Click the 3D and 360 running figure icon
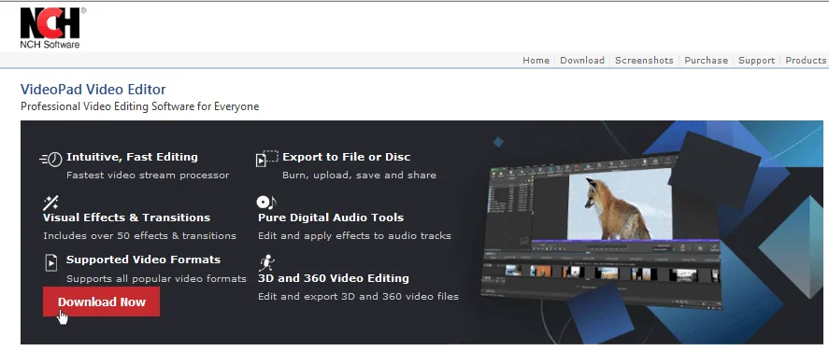The height and width of the screenshot is (351, 829). [267, 262]
